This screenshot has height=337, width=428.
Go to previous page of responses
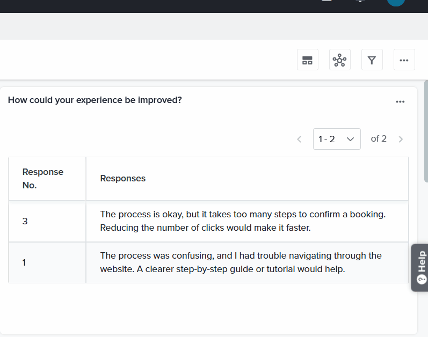point(299,140)
